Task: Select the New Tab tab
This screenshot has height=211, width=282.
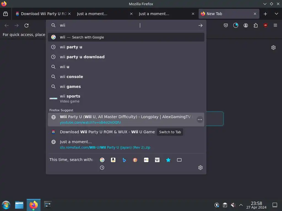Action: point(229,14)
